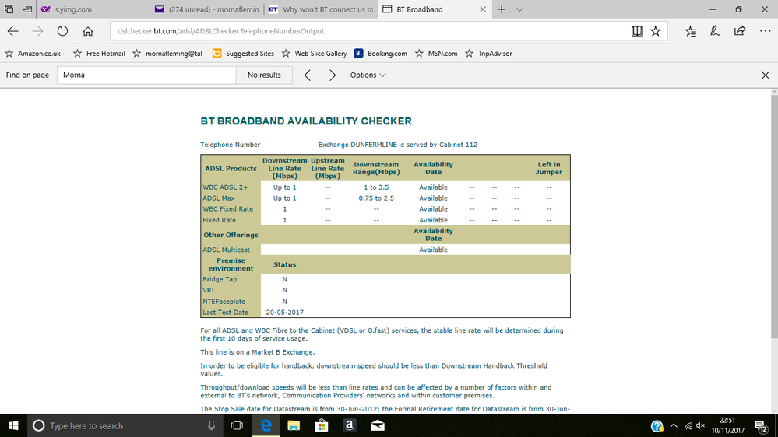
Task: Switch to the (274 unread) mail tab
Action: 207,9
